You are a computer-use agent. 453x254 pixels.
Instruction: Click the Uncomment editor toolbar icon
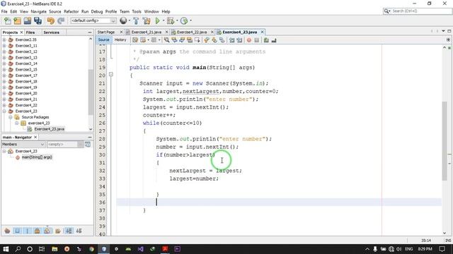274,40
